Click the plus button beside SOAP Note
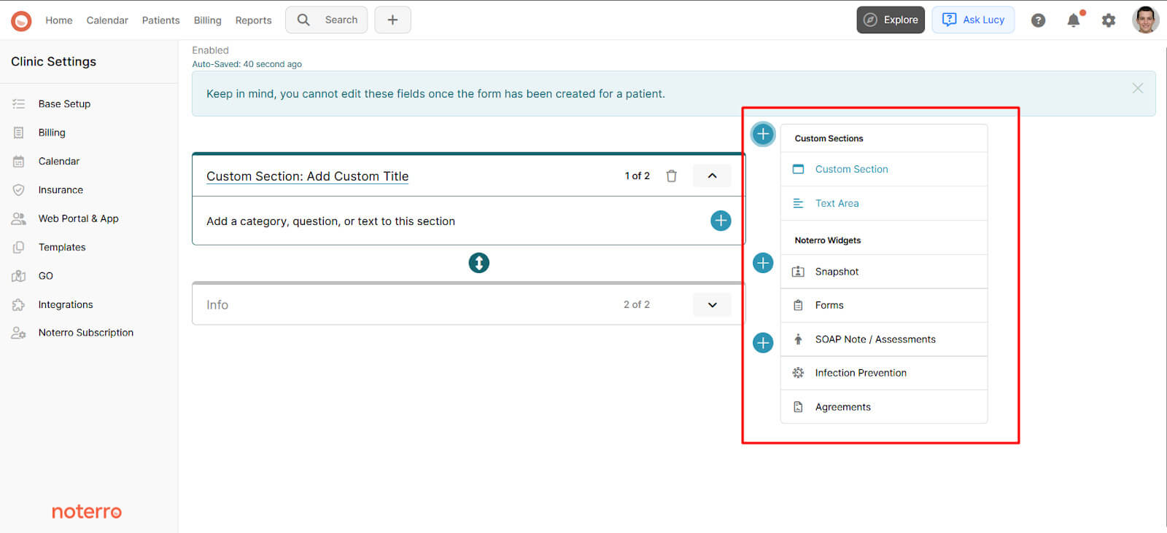 click(x=763, y=342)
